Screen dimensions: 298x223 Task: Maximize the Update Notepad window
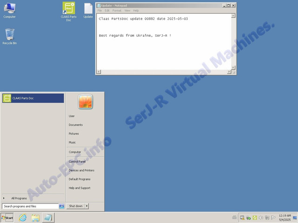pyautogui.click(x=229, y=6)
